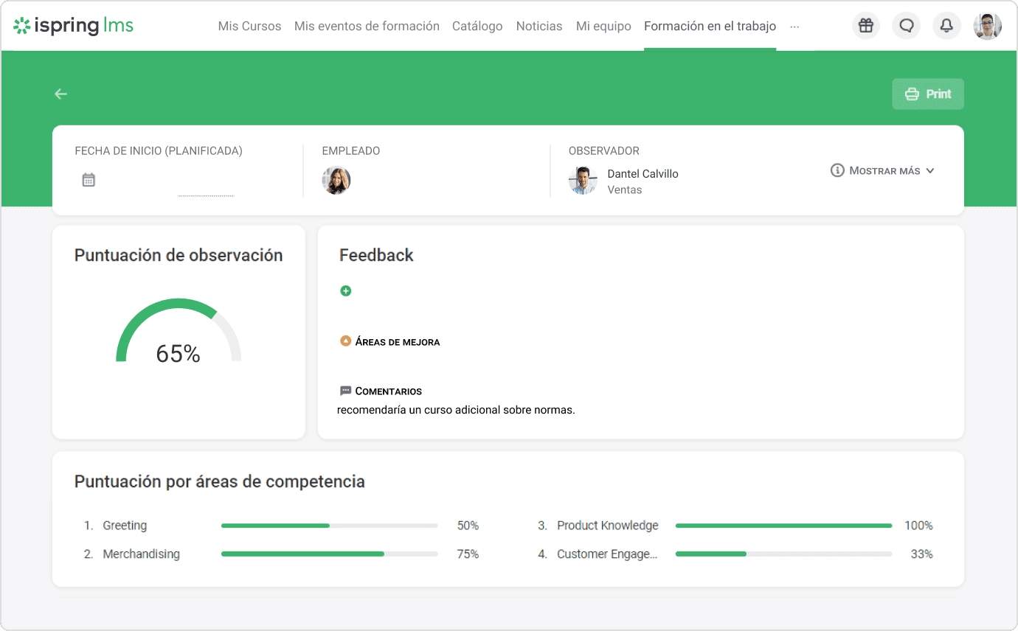Collapse Mostrar más using its chevron
This screenshot has width=1018, height=631.
(931, 170)
